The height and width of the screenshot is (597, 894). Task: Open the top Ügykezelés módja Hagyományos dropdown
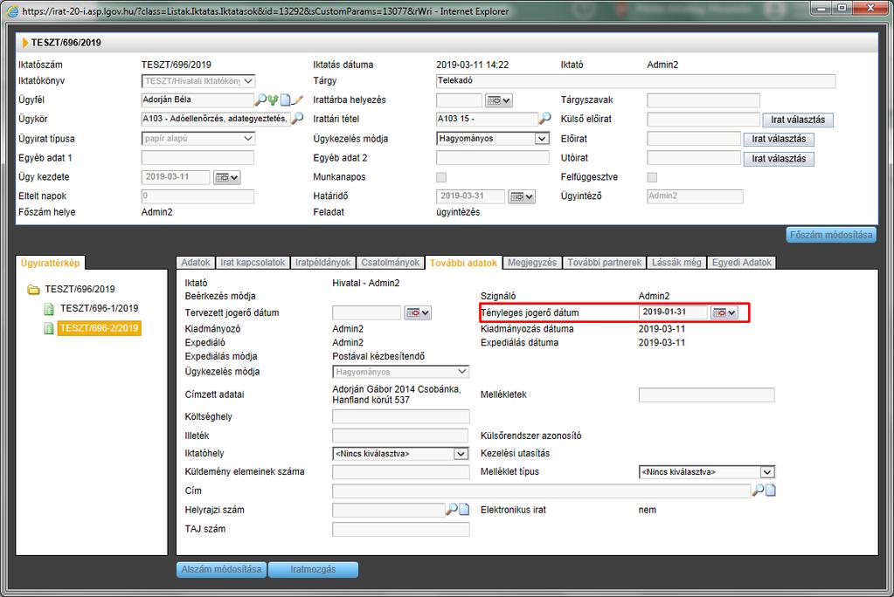[x=493, y=139]
